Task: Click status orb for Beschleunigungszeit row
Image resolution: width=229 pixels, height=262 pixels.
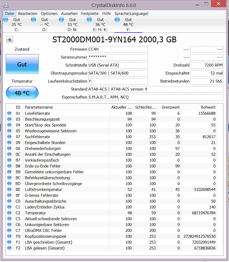Action: coord(9,119)
